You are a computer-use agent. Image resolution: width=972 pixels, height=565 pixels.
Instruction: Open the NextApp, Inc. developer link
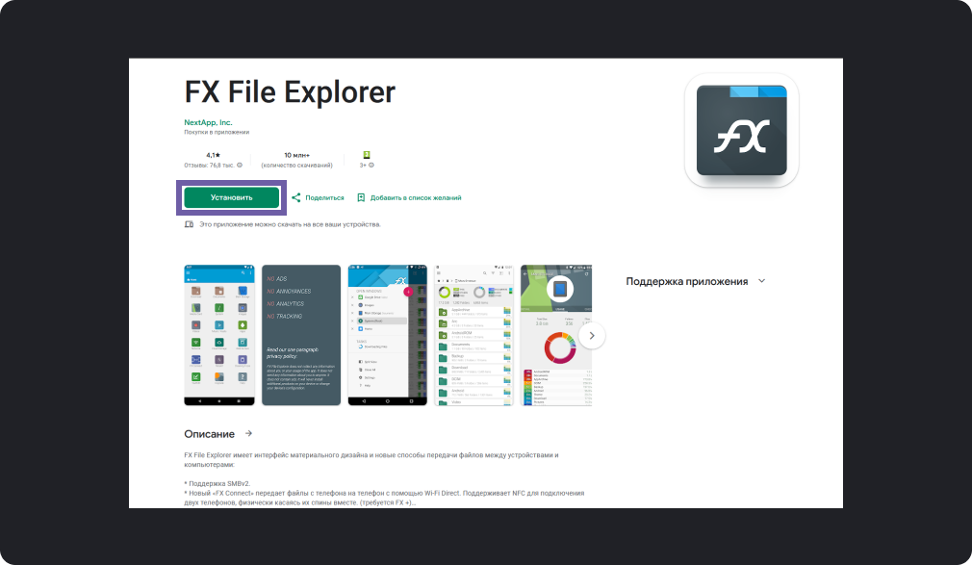point(208,123)
